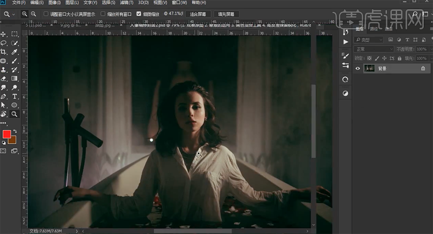Open the Adjustments panel icon
The image size is (433, 234).
point(345,93)
